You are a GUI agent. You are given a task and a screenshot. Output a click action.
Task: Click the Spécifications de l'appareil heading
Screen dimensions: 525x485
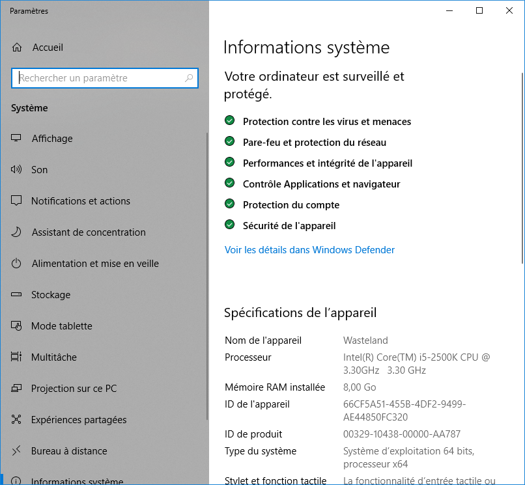(300, 312)
